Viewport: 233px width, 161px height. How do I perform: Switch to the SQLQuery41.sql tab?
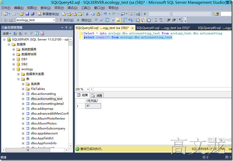coord(163,28)
